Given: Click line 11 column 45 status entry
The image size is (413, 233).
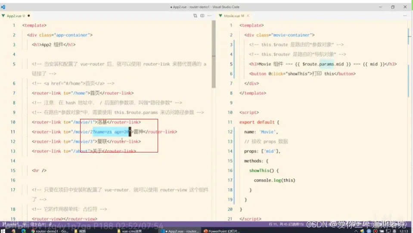Looking at the screenshot, I should pos(286,224).
